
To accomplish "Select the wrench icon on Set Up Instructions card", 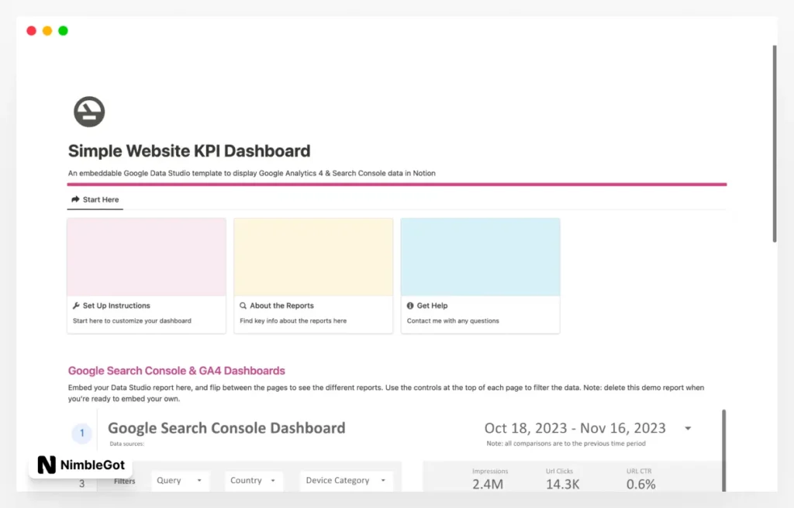I will tap(75, 306).
